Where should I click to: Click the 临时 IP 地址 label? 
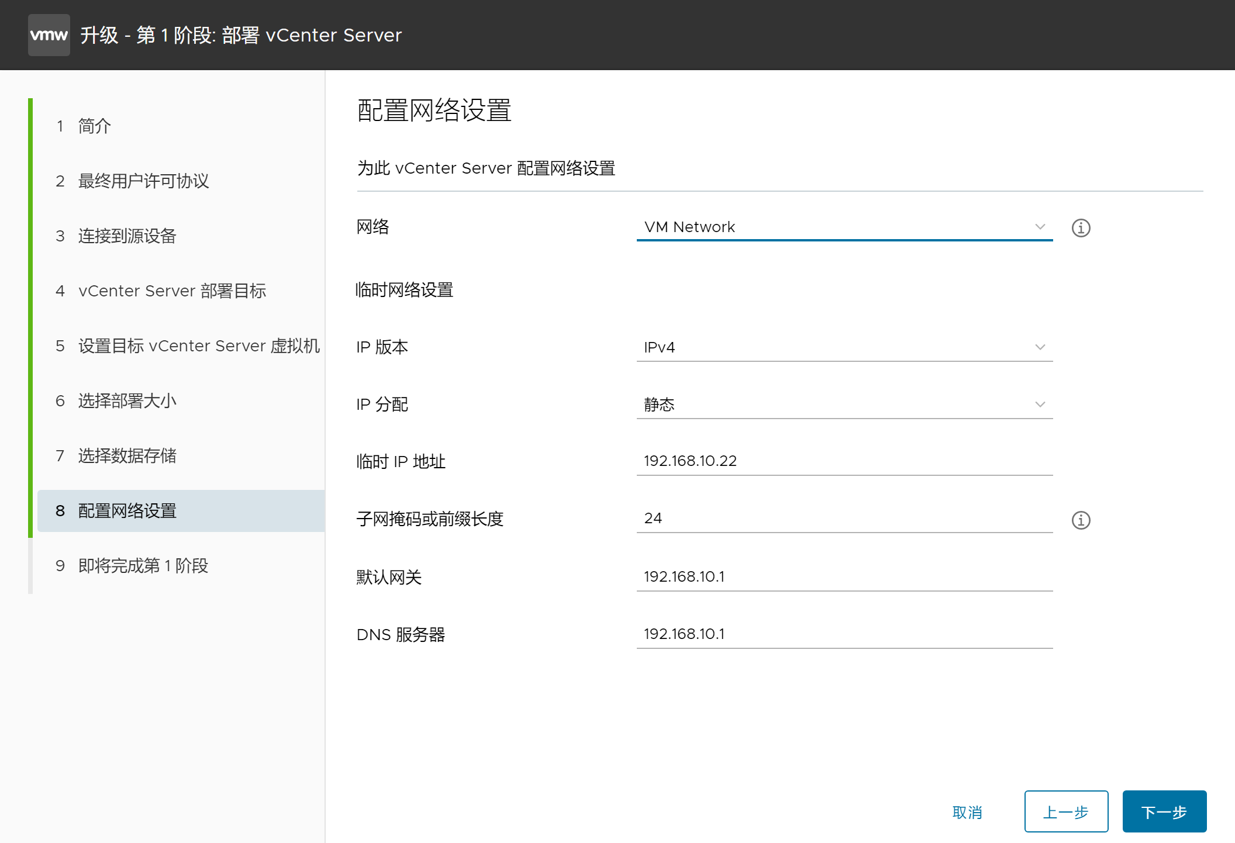click(401, 462)
